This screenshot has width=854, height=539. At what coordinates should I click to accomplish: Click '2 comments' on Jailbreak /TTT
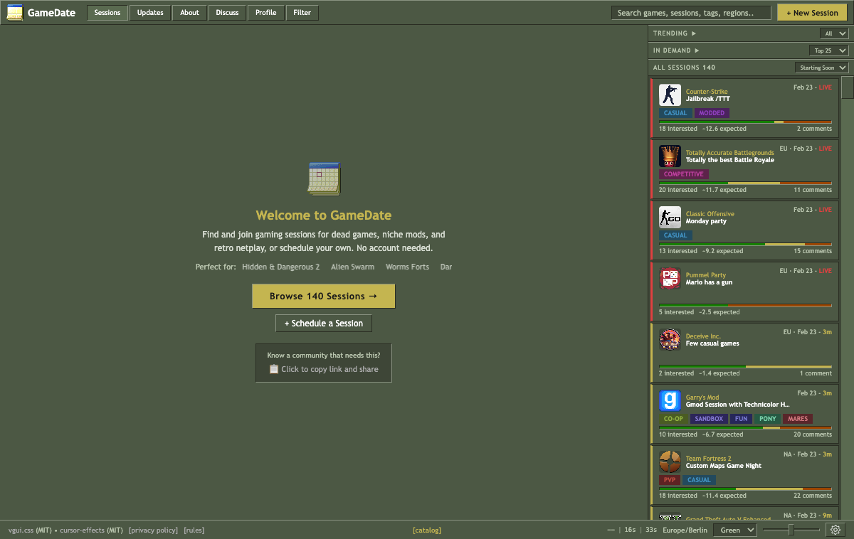pos(814,129)
